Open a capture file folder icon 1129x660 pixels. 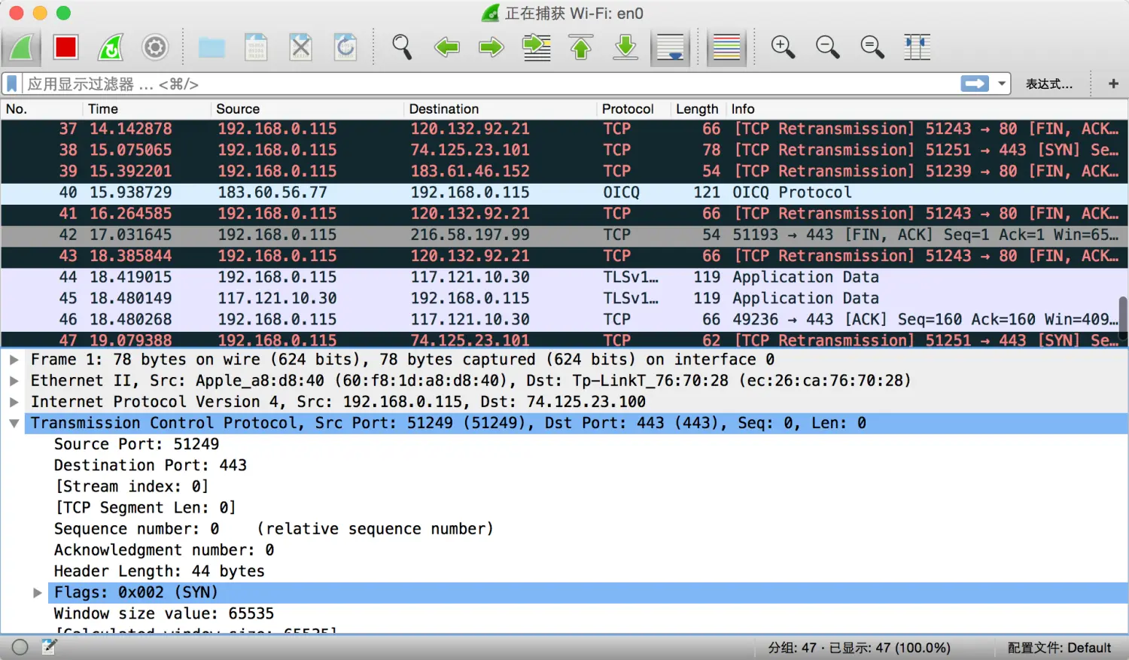[211, 47]
